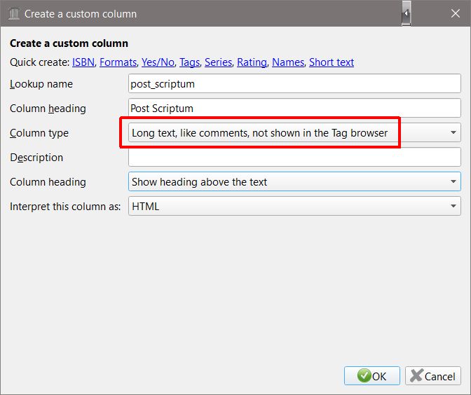Quick create a Rating column

[252, 62]
